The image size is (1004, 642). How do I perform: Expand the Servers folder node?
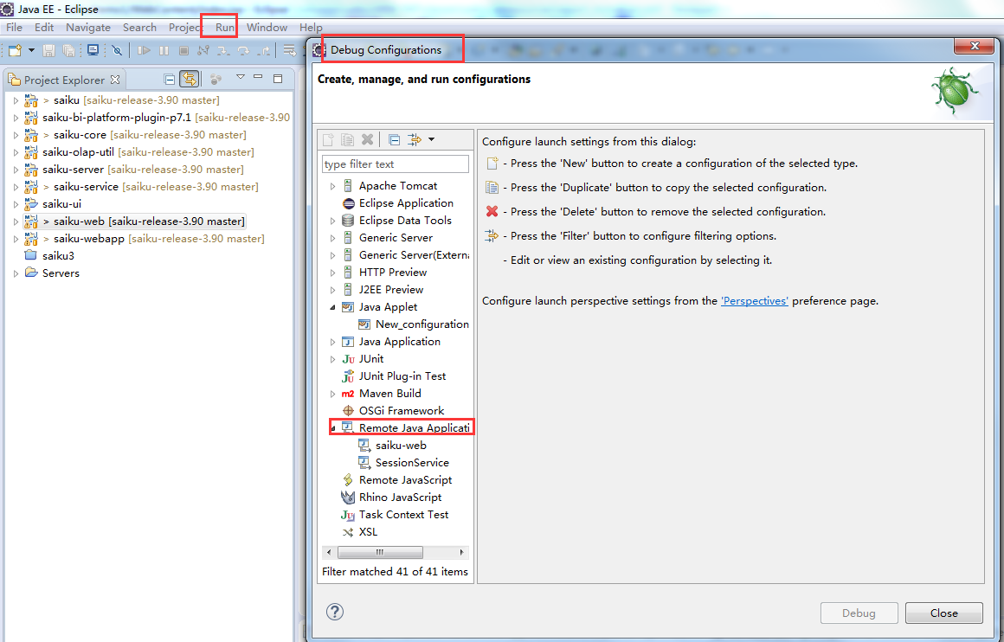coord(16,273)
